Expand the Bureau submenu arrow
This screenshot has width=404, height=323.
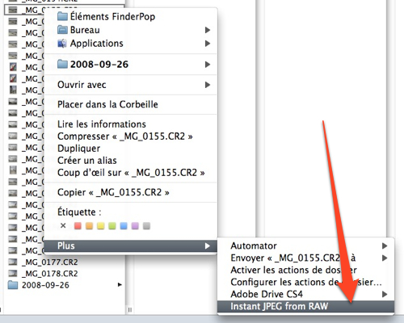(208, 30)
